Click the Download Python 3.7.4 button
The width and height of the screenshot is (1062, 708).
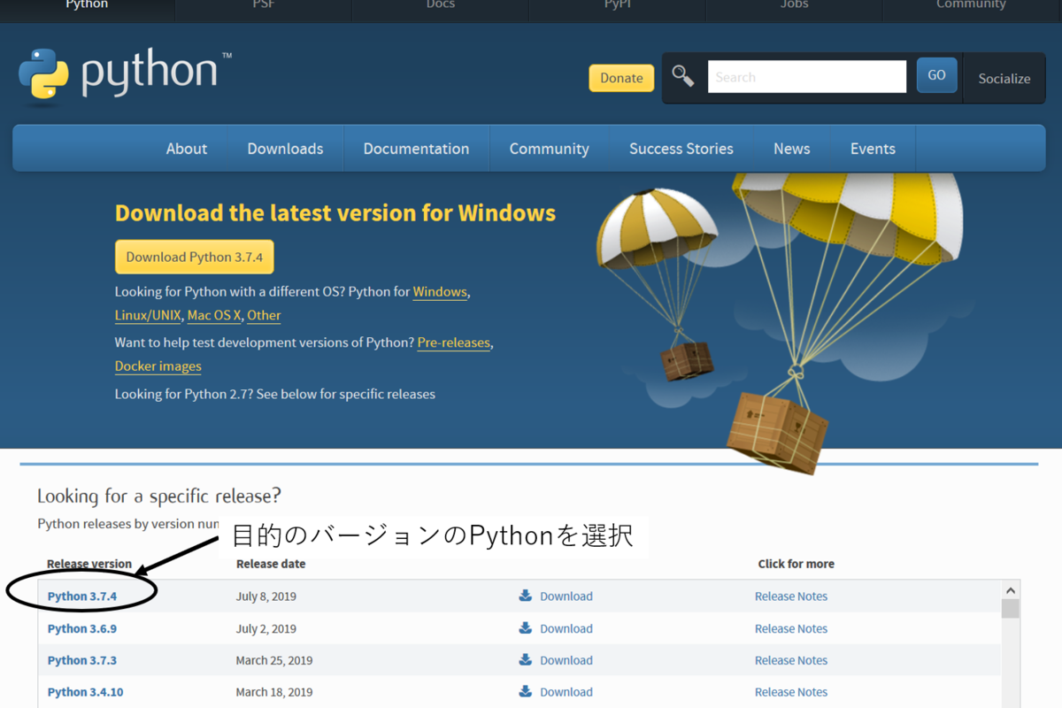click(195, 257)
